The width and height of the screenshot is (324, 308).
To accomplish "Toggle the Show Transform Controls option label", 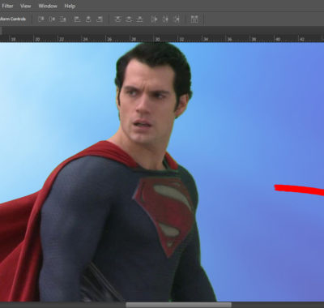I will tap(13, 19).
